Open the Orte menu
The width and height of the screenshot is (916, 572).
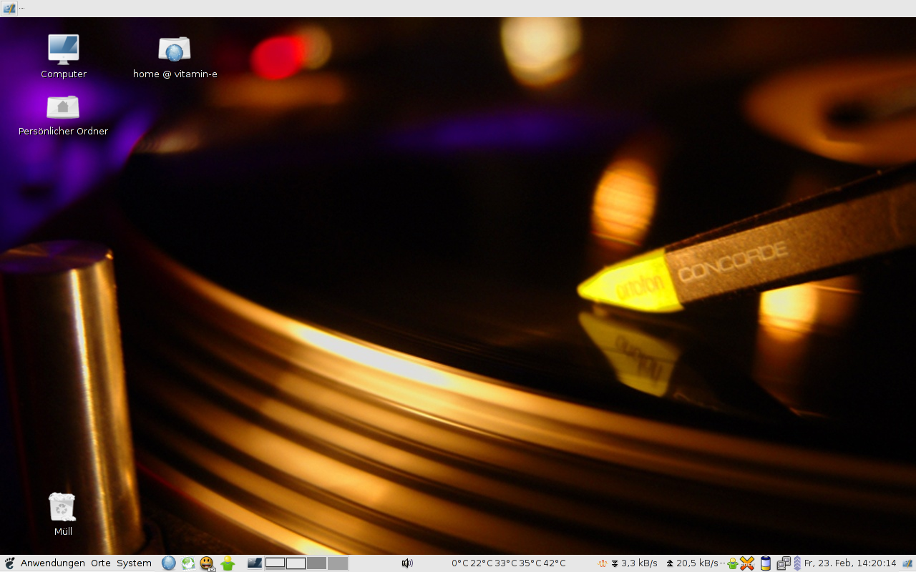tap(101, 563)
